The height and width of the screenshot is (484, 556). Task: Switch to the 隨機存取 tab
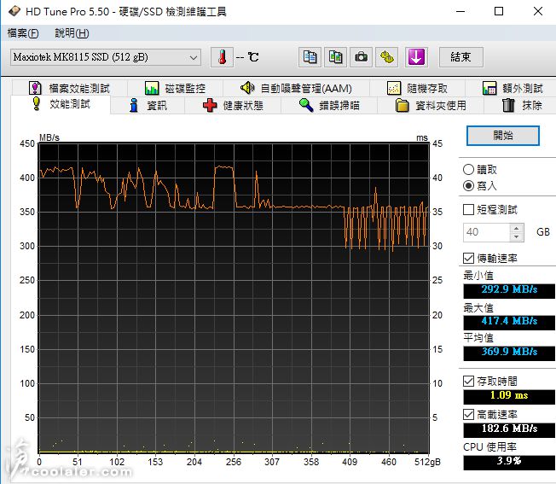coord(417,88)
